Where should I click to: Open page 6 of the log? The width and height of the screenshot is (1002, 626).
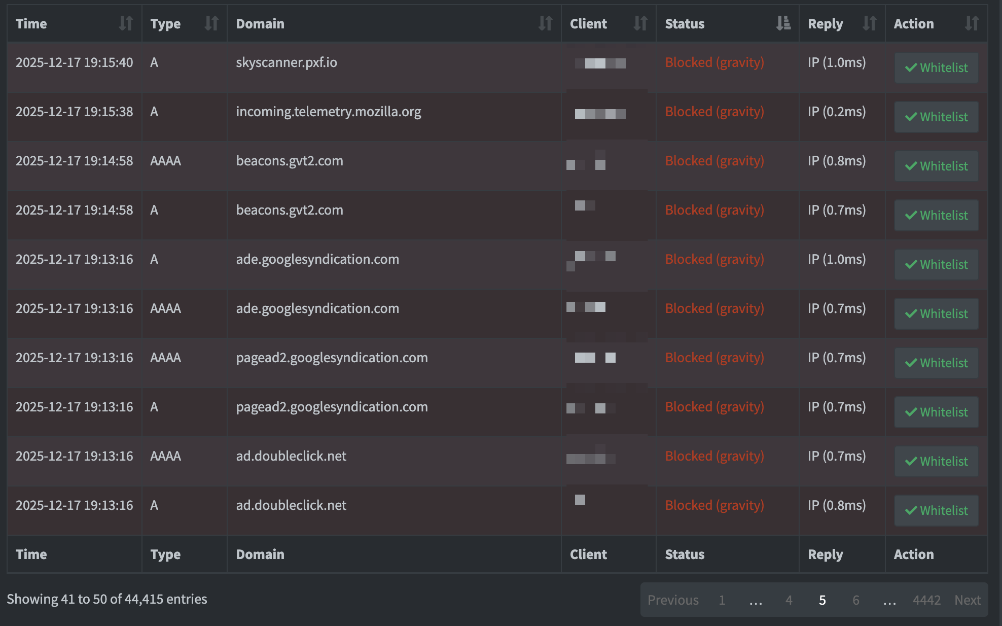pyautogui.click(x=856, y=600)
